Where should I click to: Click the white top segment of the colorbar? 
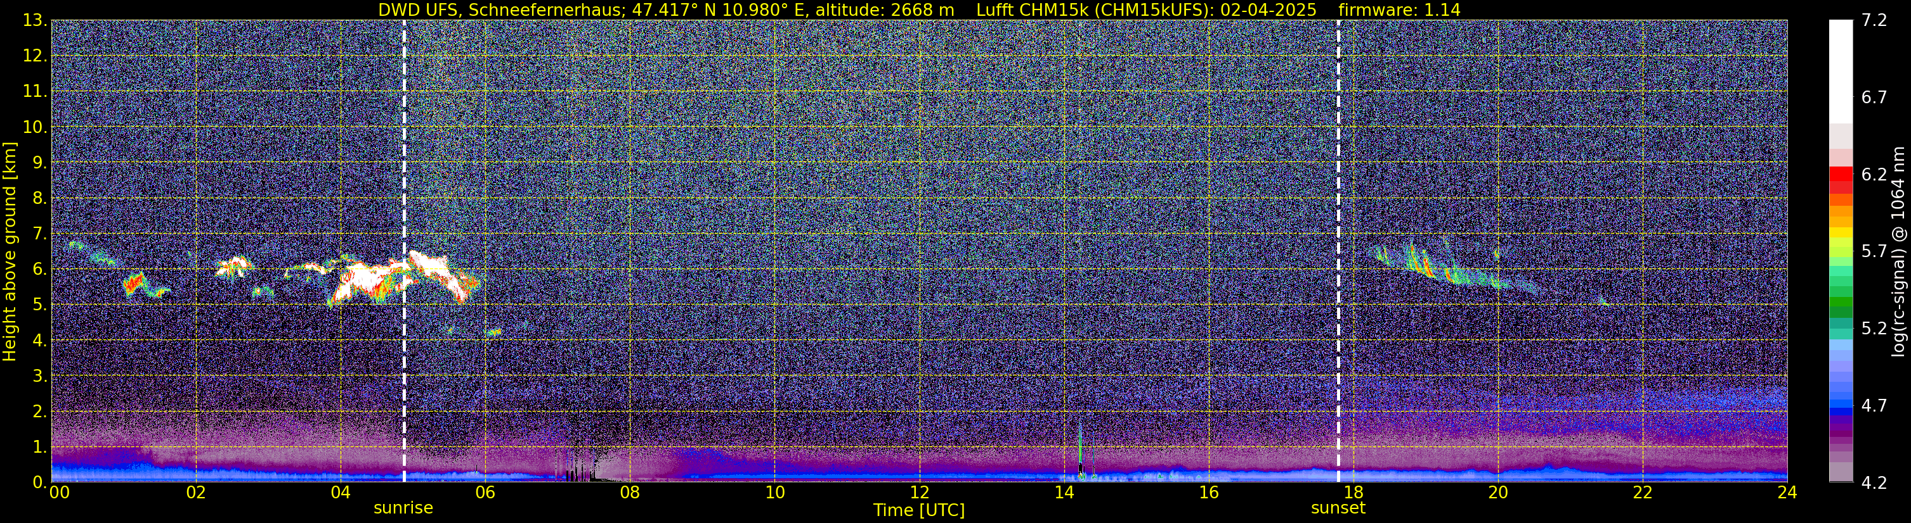pyautogui.click(x=1841, y=72)
